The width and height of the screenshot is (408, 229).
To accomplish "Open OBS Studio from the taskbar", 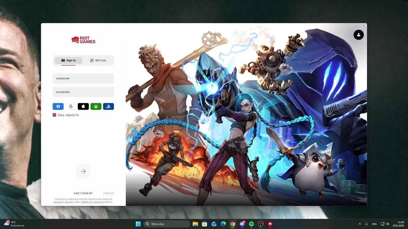I will point(261,224).
